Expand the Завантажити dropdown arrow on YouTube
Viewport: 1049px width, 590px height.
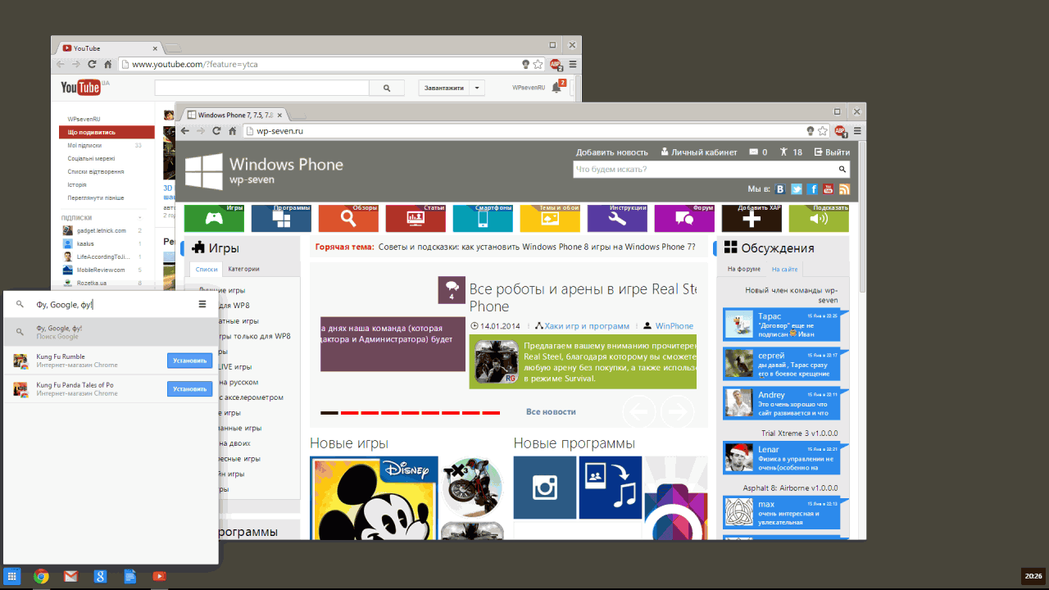477,88
